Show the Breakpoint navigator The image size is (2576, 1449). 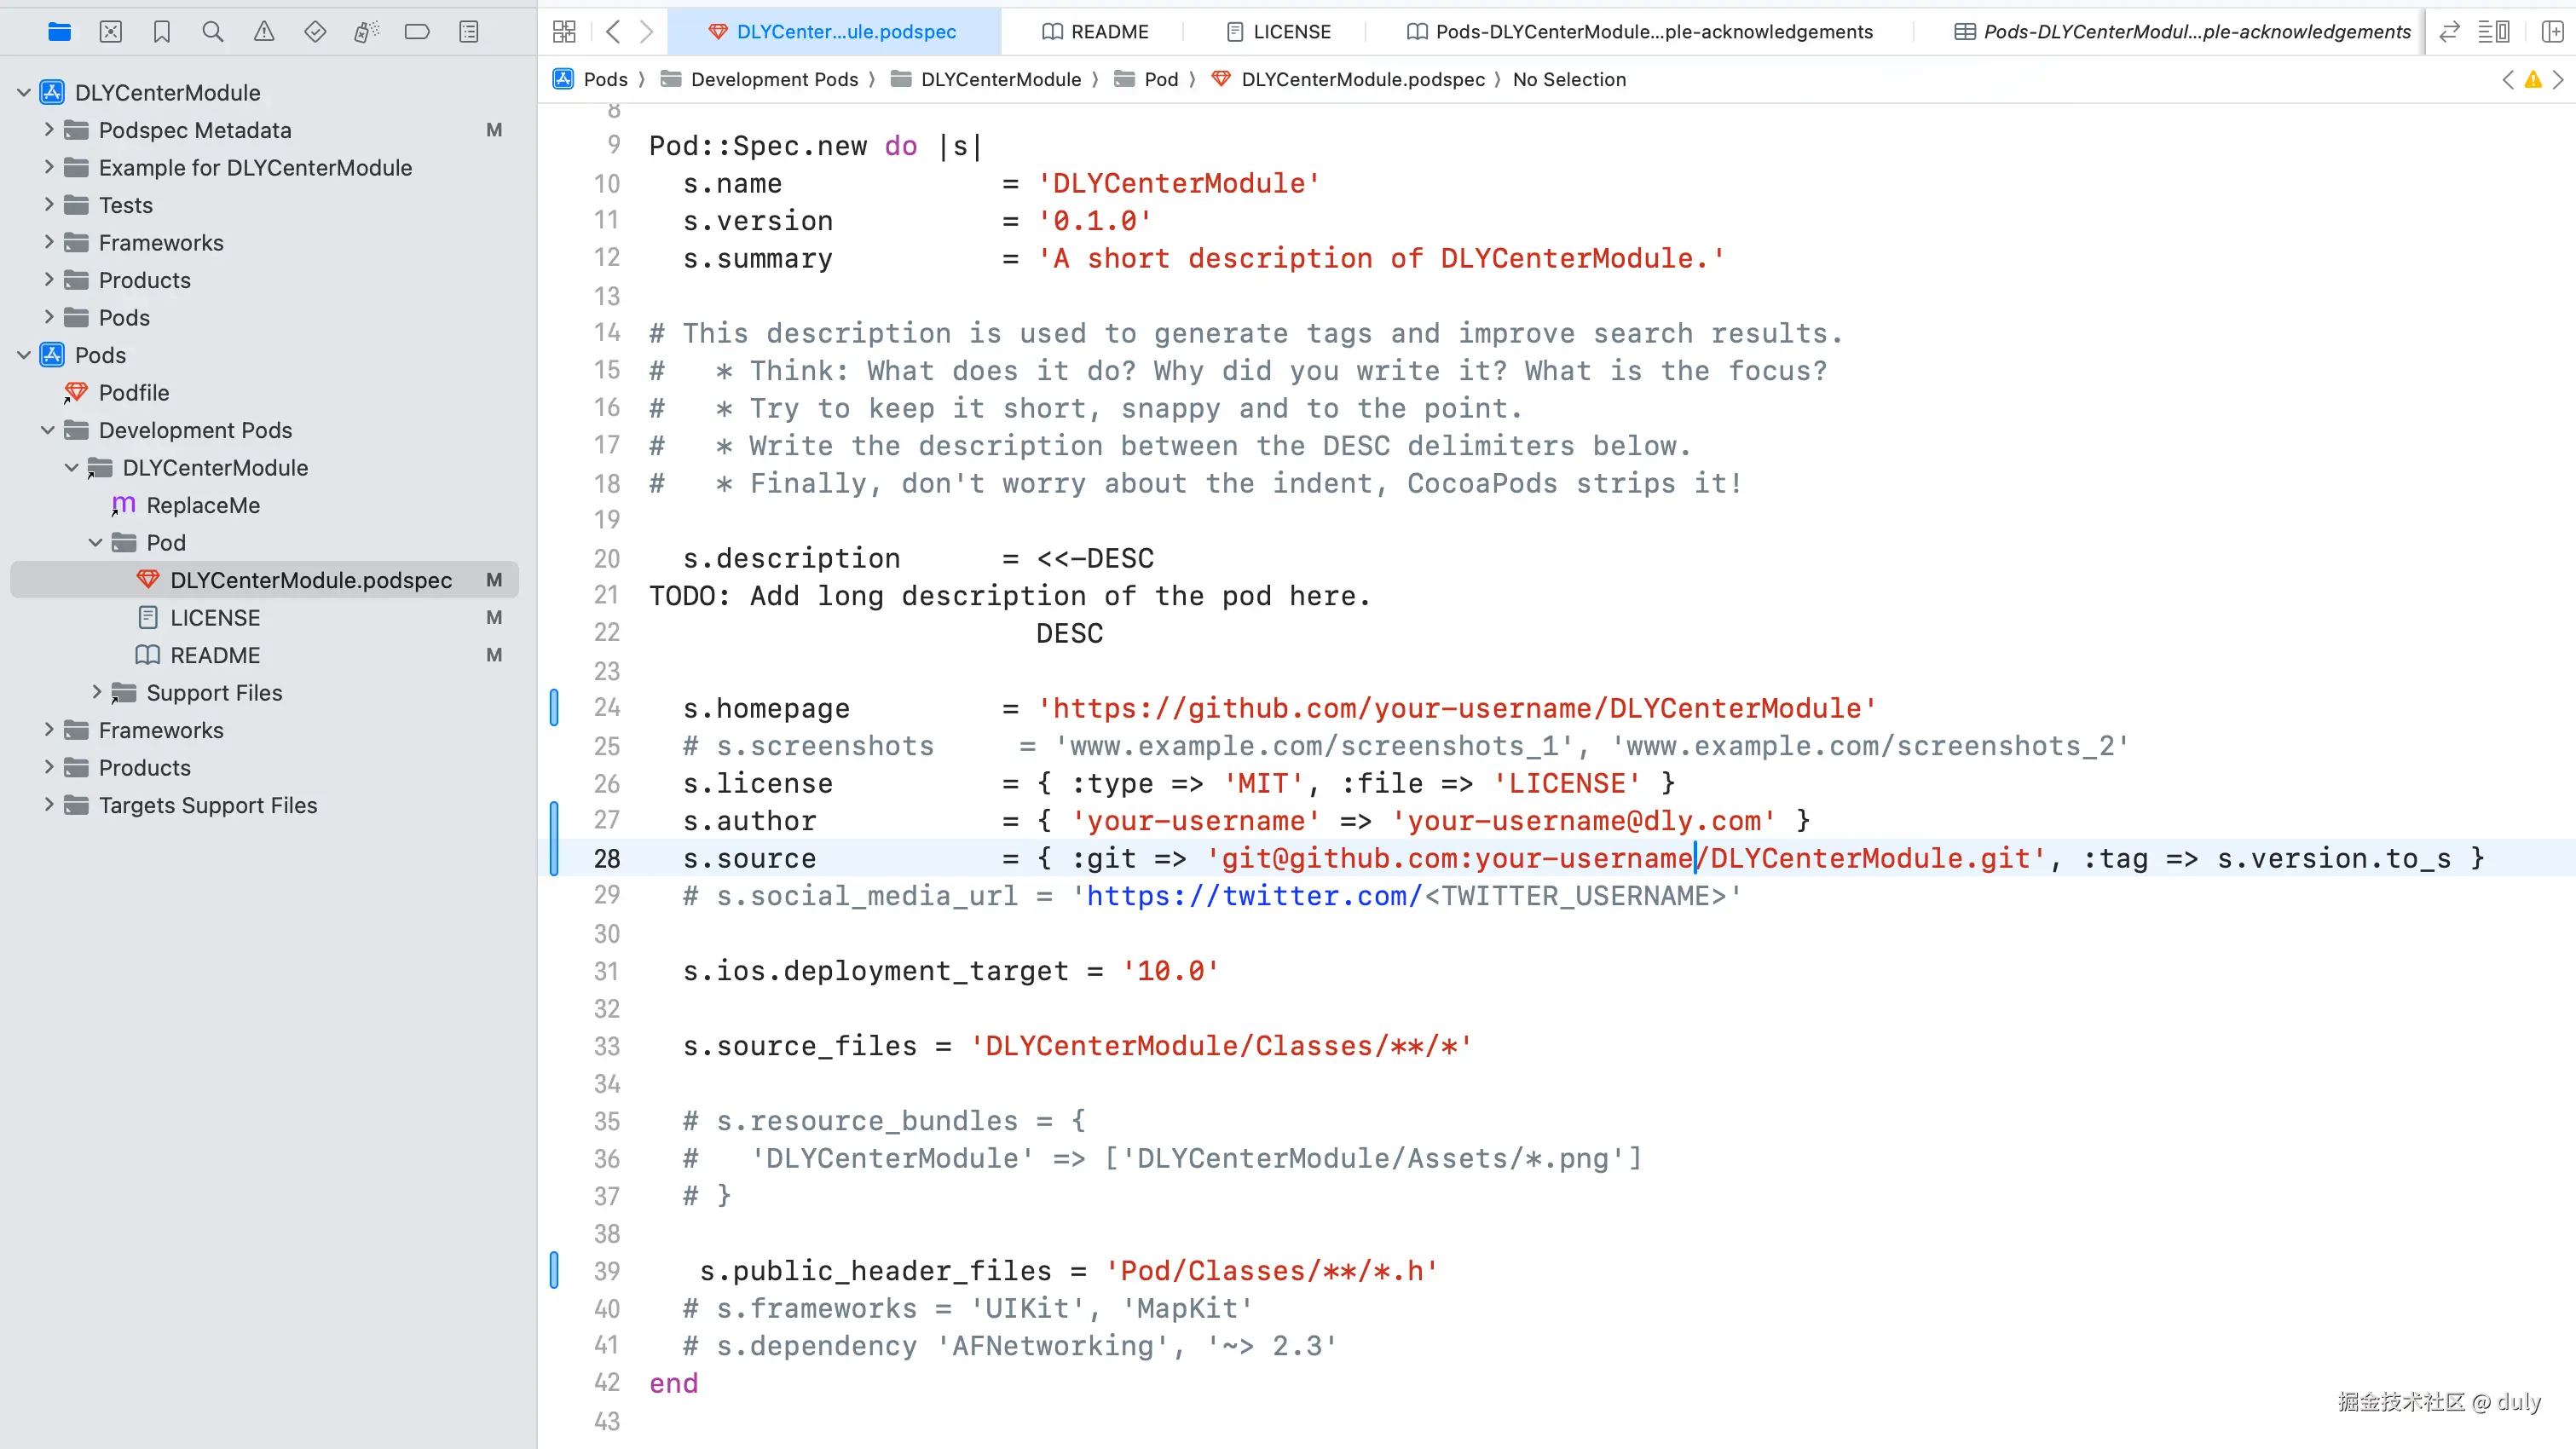coord(417,32)
